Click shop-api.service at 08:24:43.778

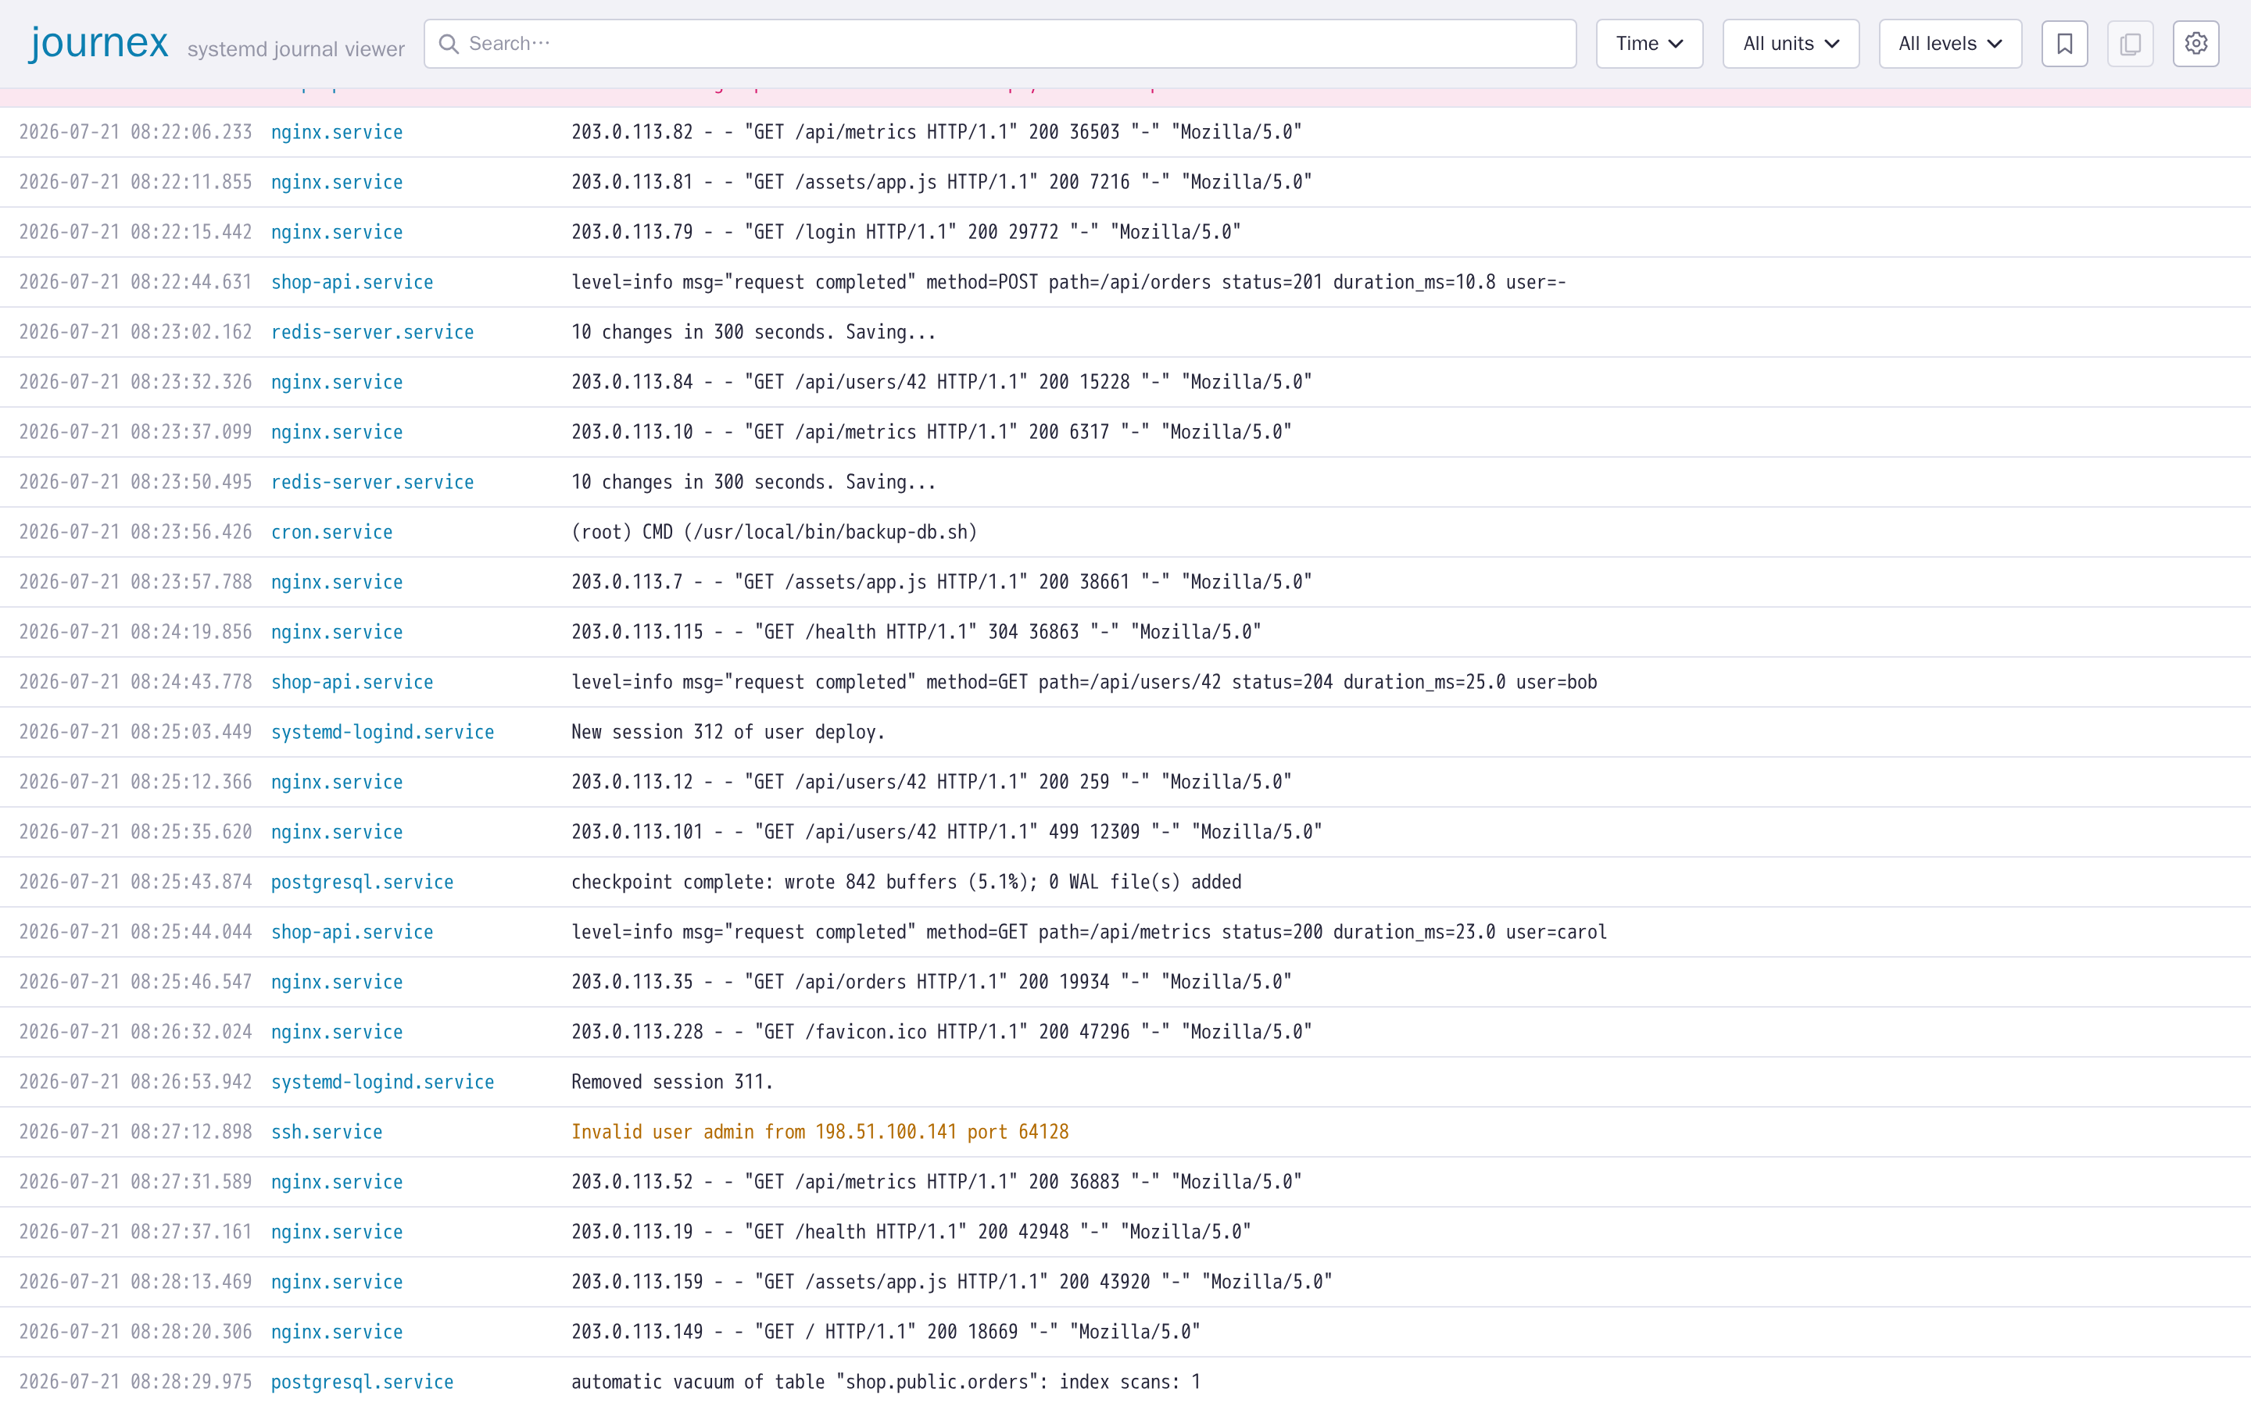coord(352,682)
